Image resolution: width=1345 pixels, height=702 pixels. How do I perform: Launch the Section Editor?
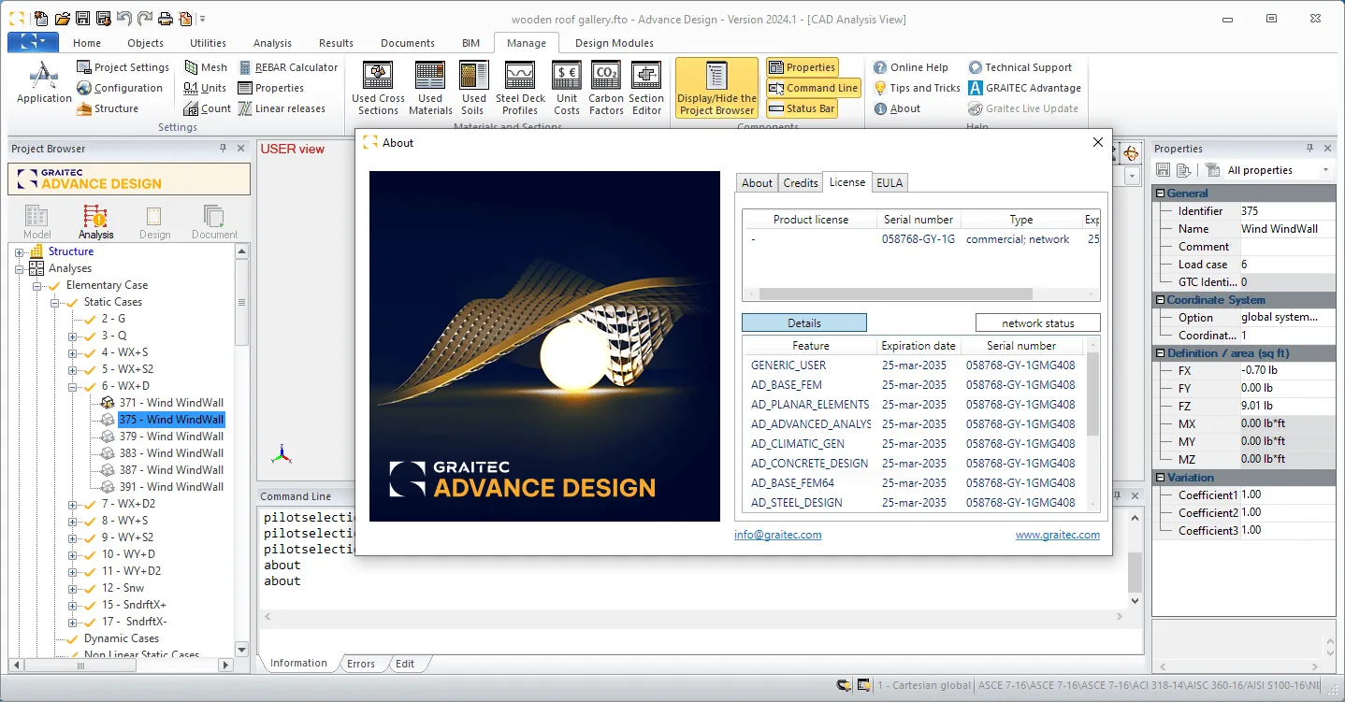(x=646, y=89)
